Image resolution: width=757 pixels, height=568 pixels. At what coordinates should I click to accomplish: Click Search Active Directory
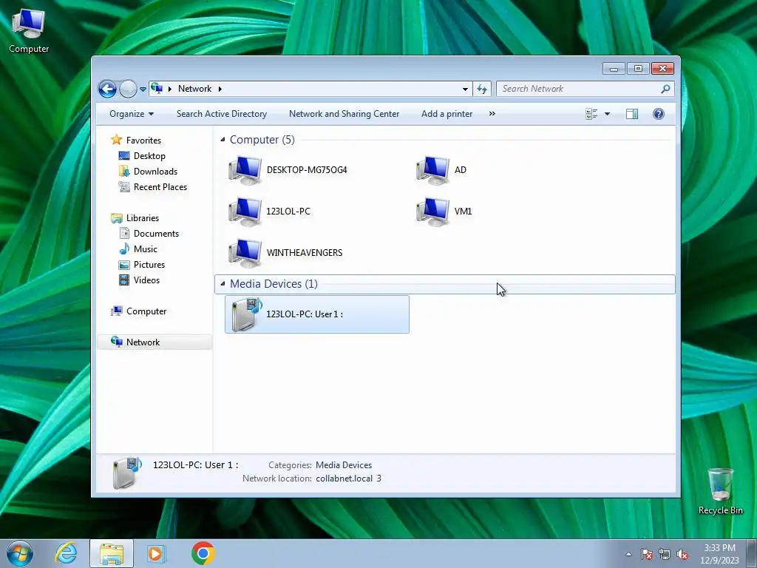pos(222,114)
